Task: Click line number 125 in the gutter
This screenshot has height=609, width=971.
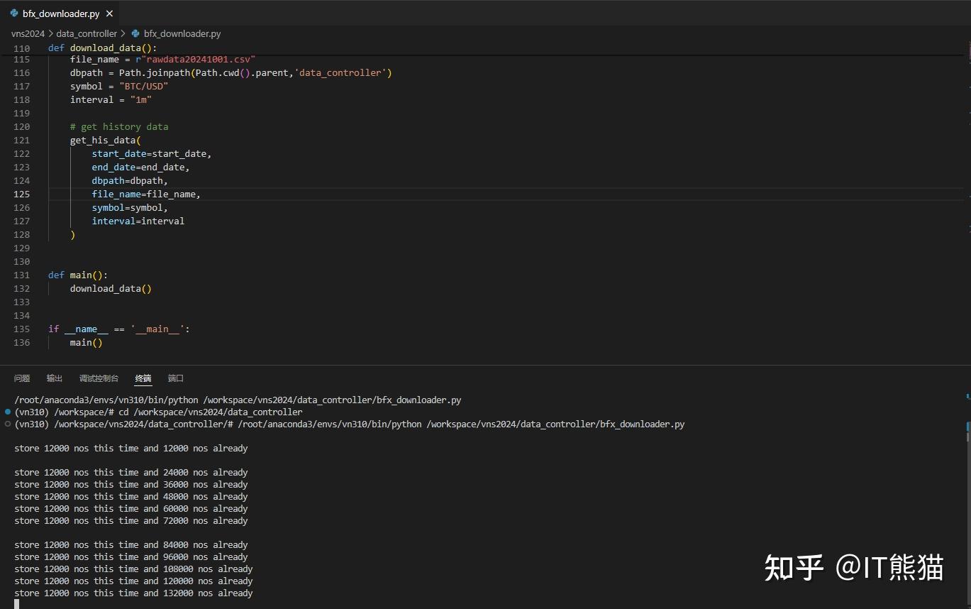Action: pyautogui.click(x=21, y=194)
